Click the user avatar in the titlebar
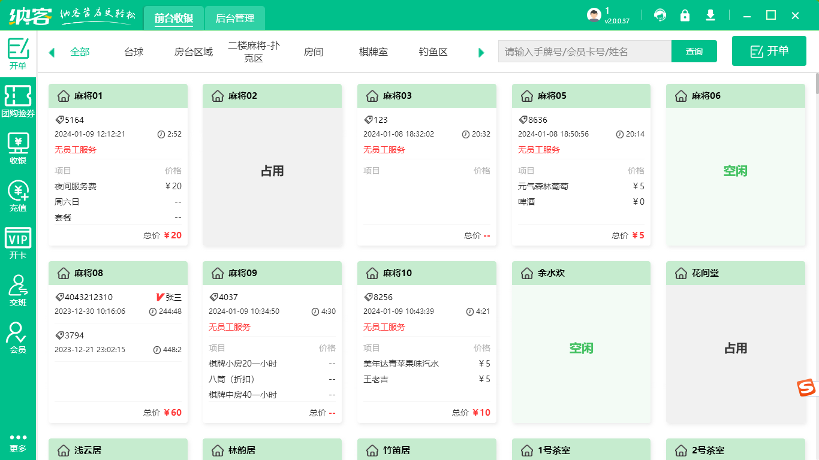 pos(594,14)
